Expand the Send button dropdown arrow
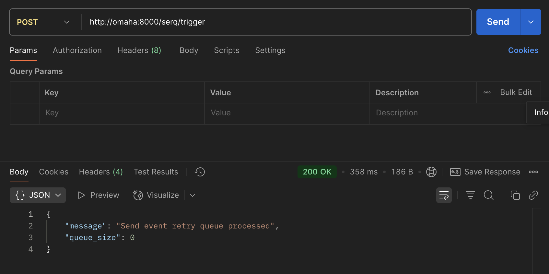This screenshot has height=274, width=549. click(x=531, y=22)
